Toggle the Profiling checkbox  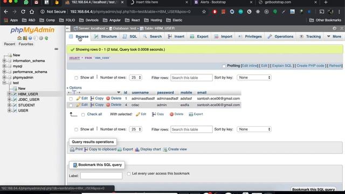coord(224,66)
